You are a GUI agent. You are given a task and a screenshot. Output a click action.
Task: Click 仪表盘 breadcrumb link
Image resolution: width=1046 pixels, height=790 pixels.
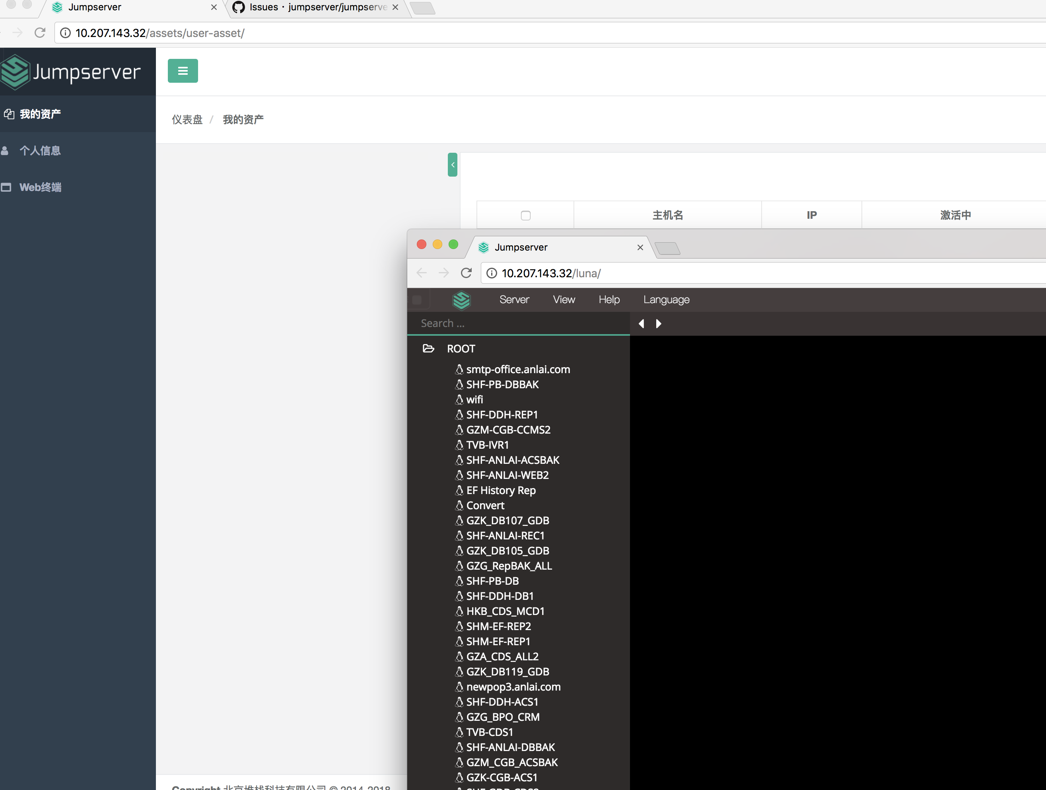coord(187,120)
